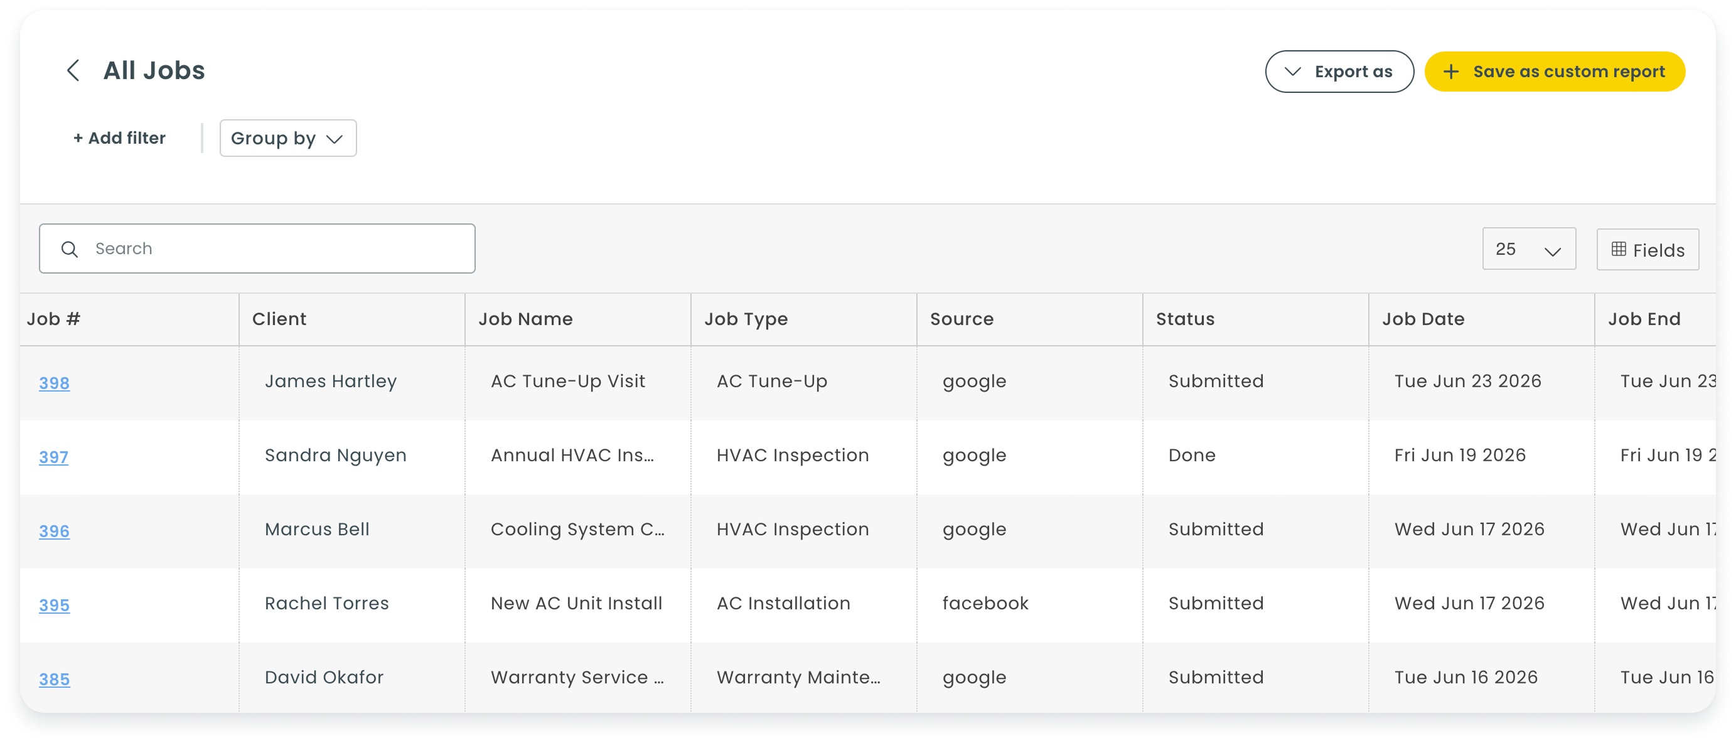Open job 385 for David Okafor

click(54, 679)
